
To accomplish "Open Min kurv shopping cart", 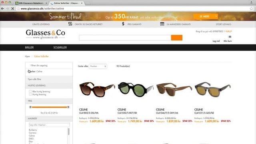I will tap(228, 41).
